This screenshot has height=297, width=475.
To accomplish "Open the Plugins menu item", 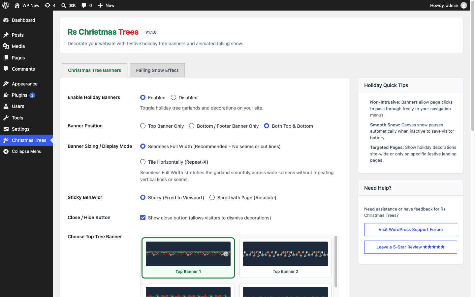I will (26, 95).
